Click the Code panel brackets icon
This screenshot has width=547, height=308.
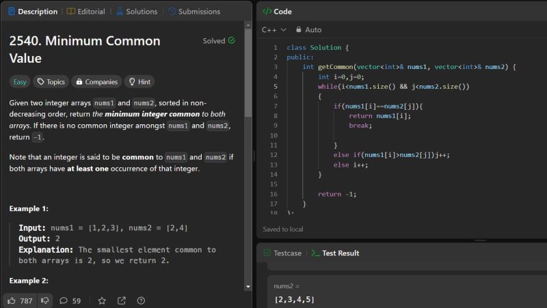pos(267,12)
